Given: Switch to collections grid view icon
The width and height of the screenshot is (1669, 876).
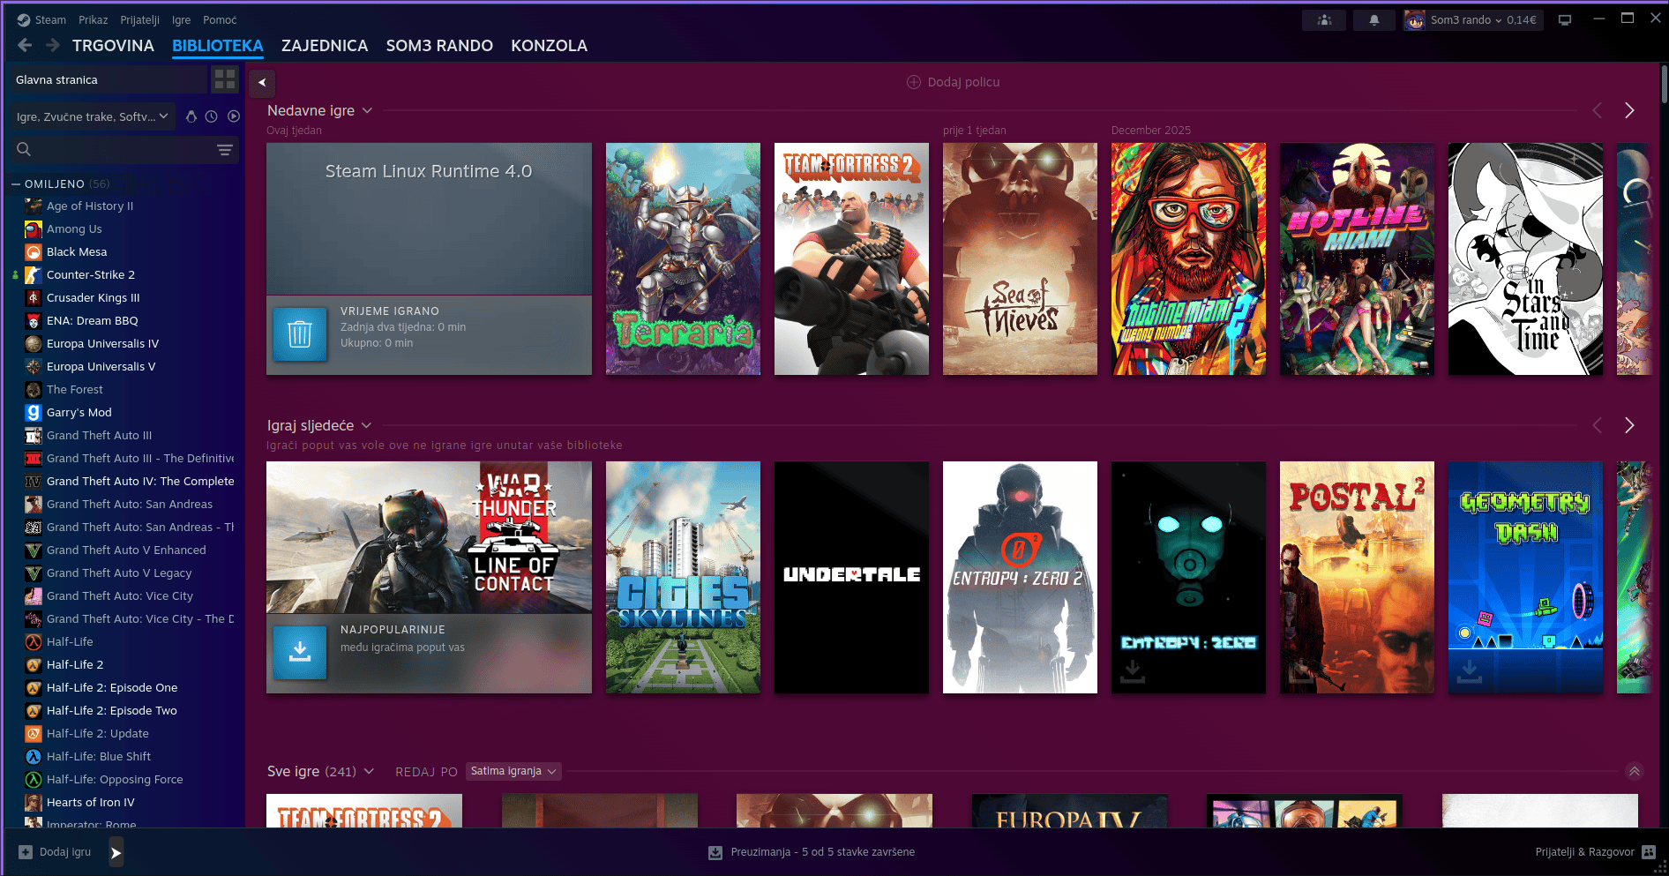Looking at the screenshot, I should click(x=225, y=79).
